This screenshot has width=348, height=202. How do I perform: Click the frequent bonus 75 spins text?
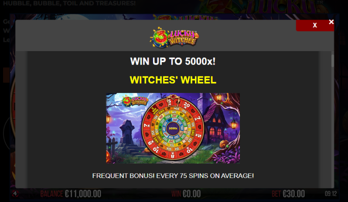tap(173, 176)
